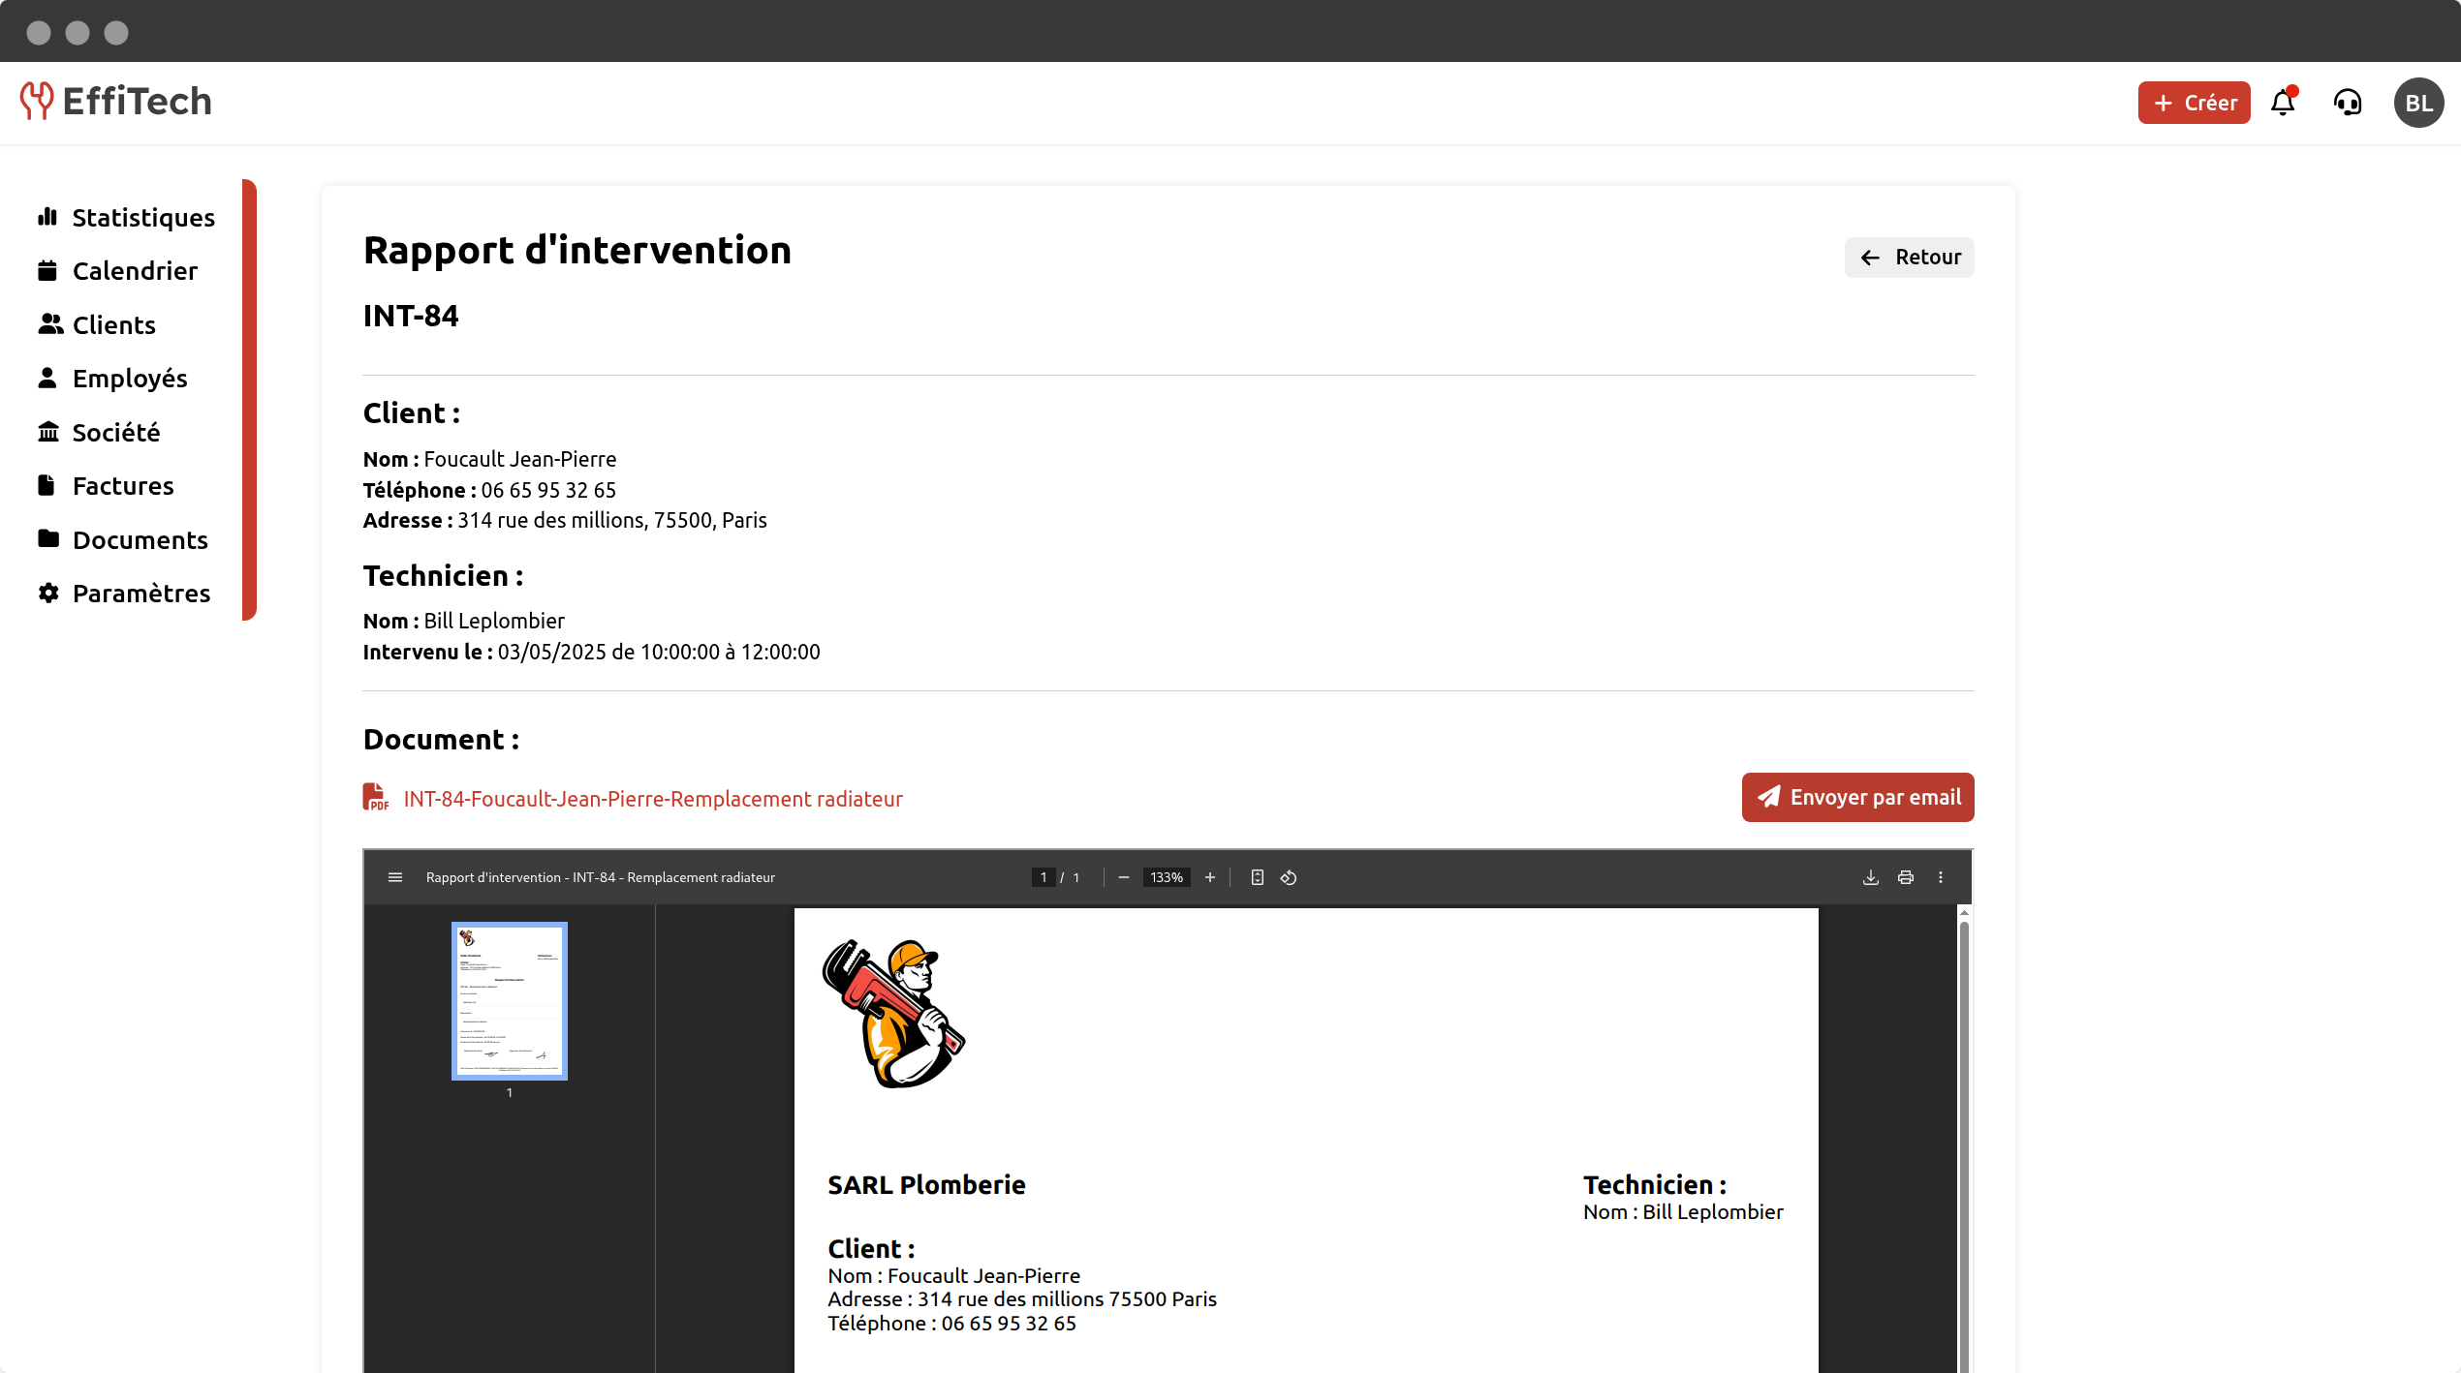Click the fit-to-page icon in PDF toolbar
The image size is (2461, 1373).
coord(1257,877)
